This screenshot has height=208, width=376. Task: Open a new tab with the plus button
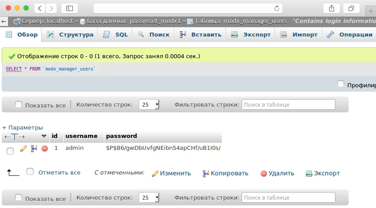[x=371, y=11]
